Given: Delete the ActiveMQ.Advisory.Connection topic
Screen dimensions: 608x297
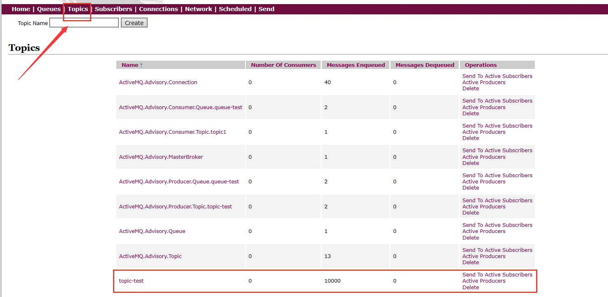Looking at the screenshot, I should (x=471, y=89).
